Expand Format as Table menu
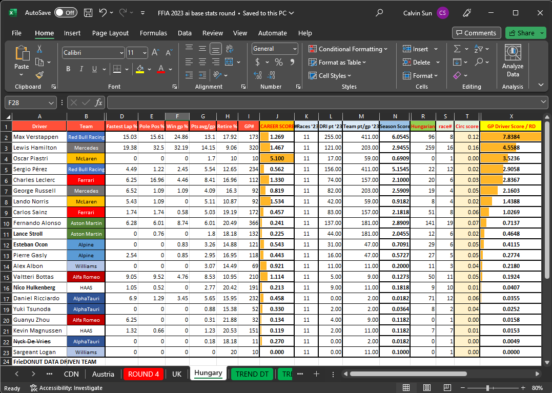This screenshot has width=552, height=393. click(337, 63)
